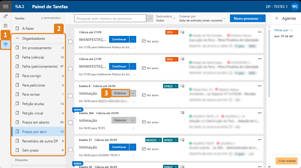Select Petição avulsa organizer
Viewport: 301px width, 168px height.
(x=38, y=104)
